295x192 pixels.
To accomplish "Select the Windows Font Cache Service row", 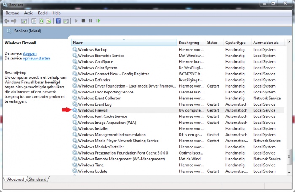I will 178,116.
